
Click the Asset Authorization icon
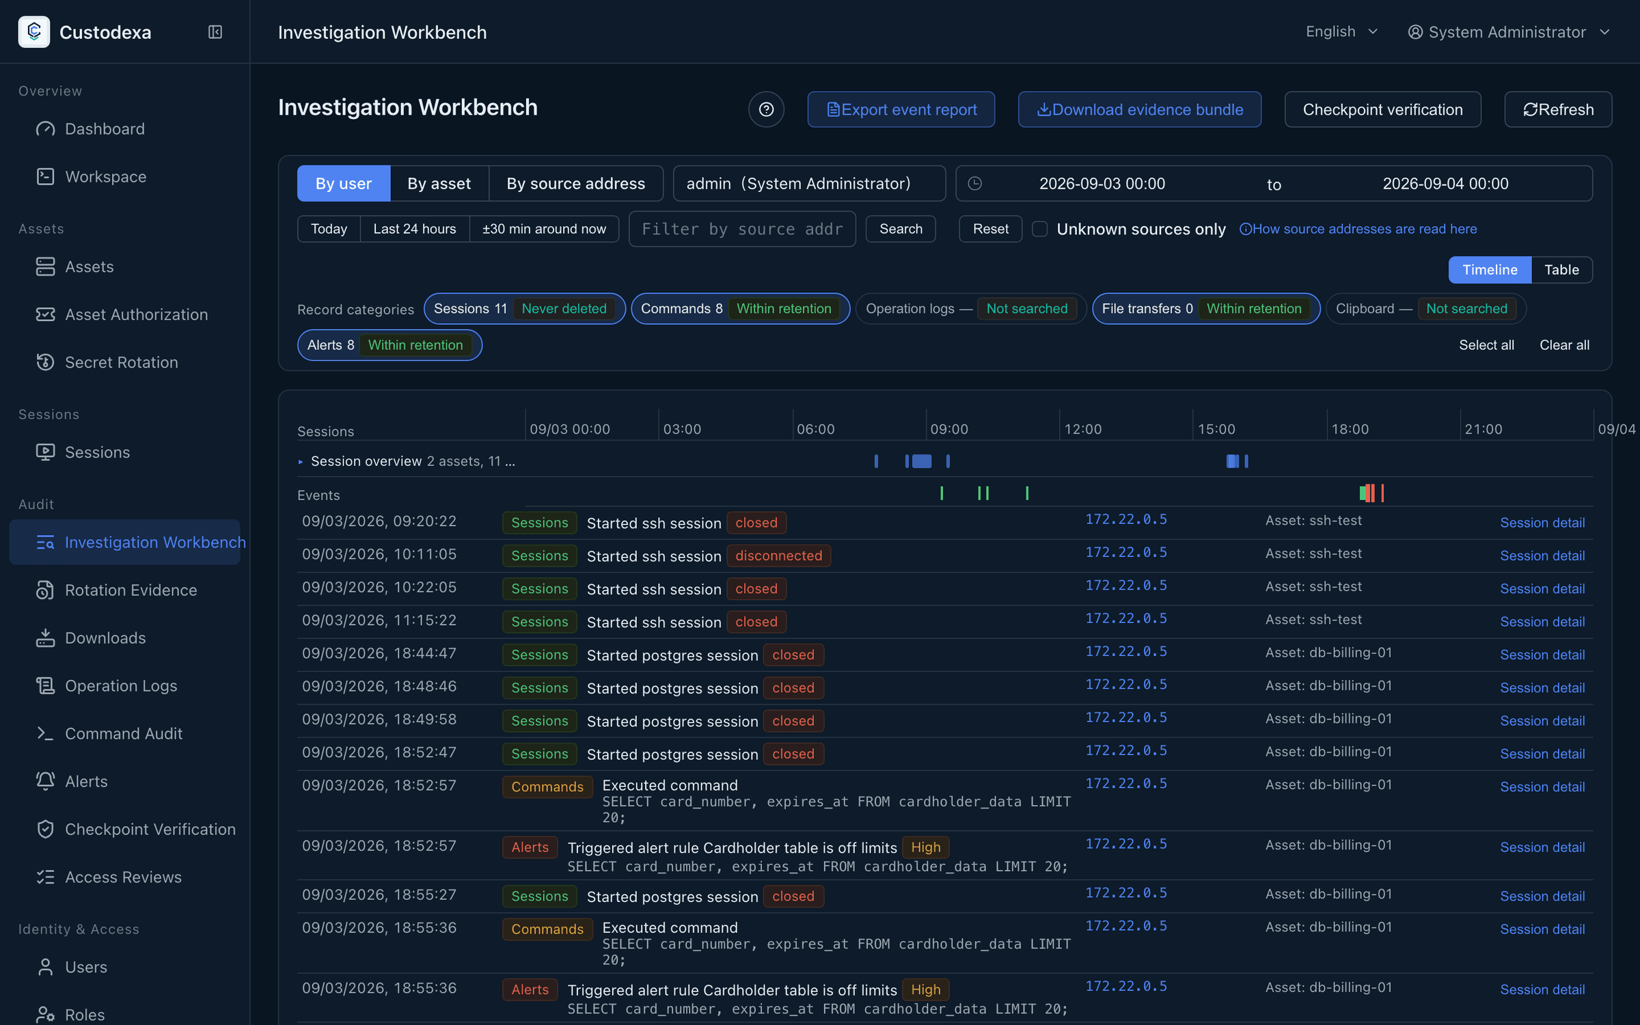point(45,314)
